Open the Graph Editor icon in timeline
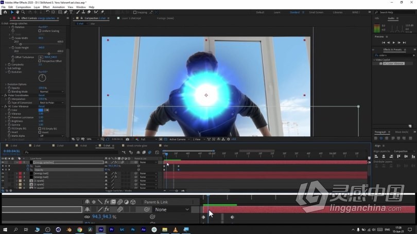Viewport: 417px width, 234px height. point(157,152)
